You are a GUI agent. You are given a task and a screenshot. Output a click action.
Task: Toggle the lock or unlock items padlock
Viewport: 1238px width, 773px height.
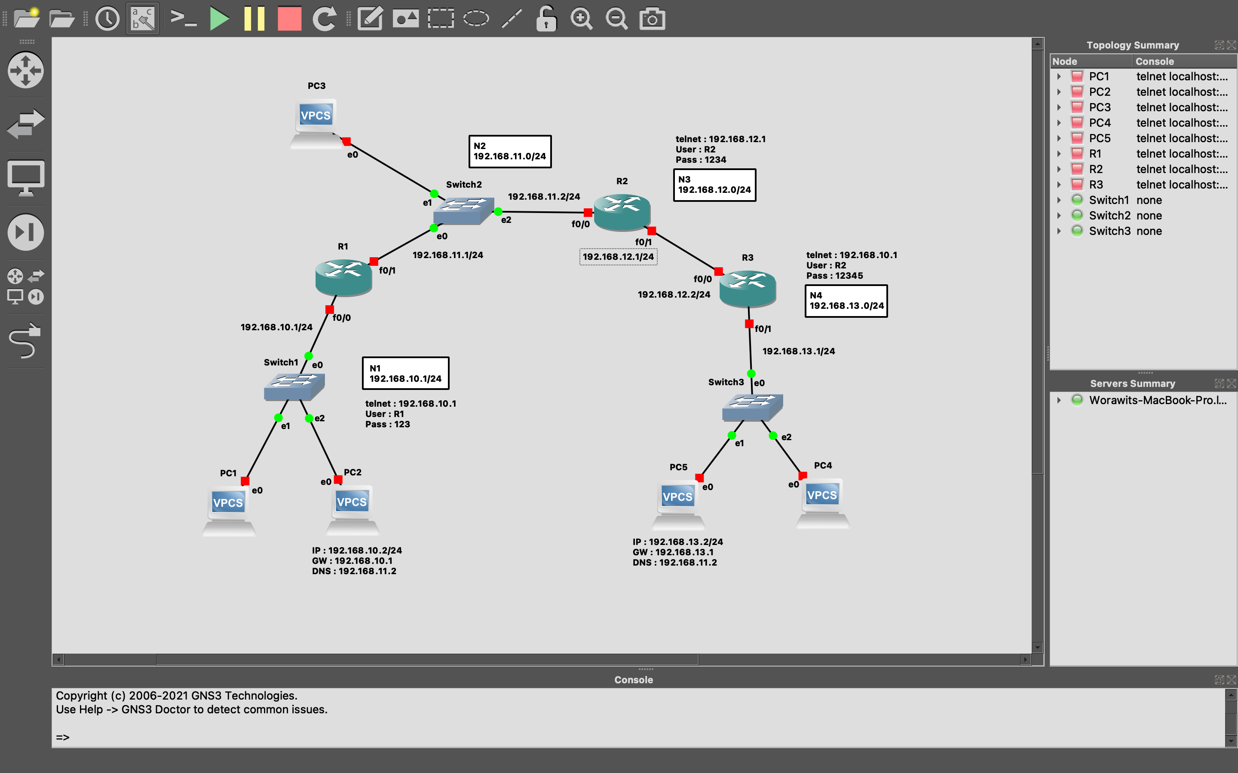546,19
